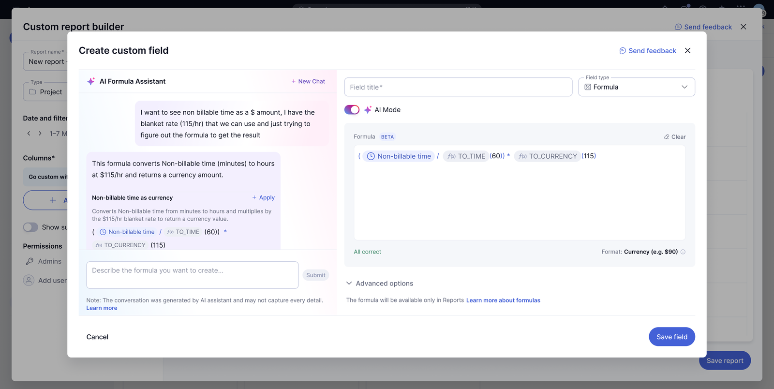Start a New Chat with assistant

click(308, 81)
